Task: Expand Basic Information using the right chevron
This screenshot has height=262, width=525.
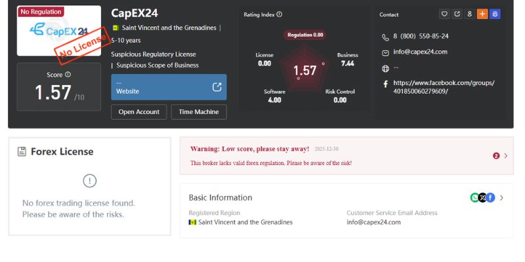Action: [x=501, y=198]
